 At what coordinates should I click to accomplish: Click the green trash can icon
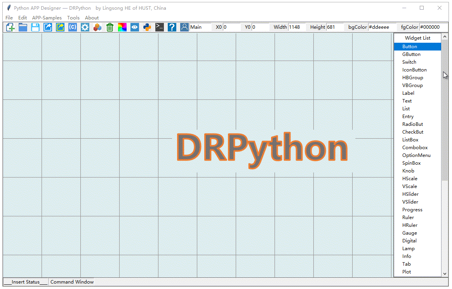(x=110, y=28)
